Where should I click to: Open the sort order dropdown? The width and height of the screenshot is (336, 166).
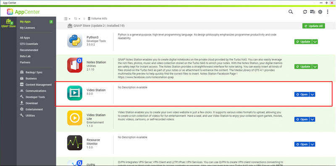[x=77, y=19]
